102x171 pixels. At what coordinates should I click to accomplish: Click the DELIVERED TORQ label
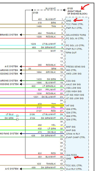tap(76, 35)
